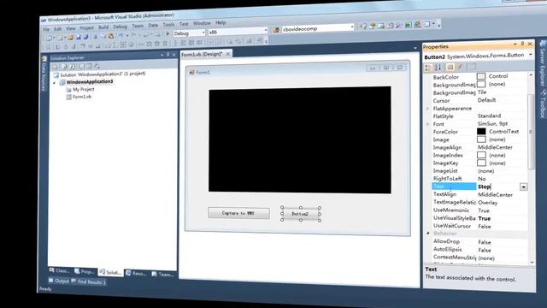Open the Tools menu
Image resolution: width=547 pixels, height=308 pixels.
pos(168,25)
